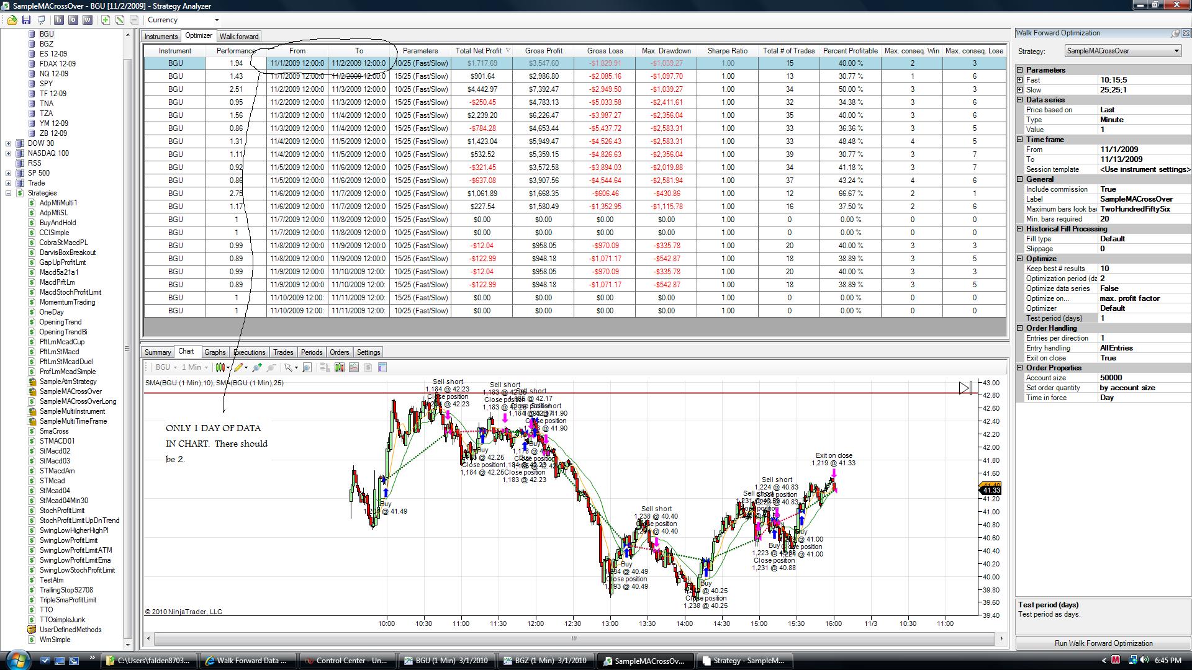Select the candlestick chart style icon
This screenshot has width=1192, height=670.
[220, 367]
